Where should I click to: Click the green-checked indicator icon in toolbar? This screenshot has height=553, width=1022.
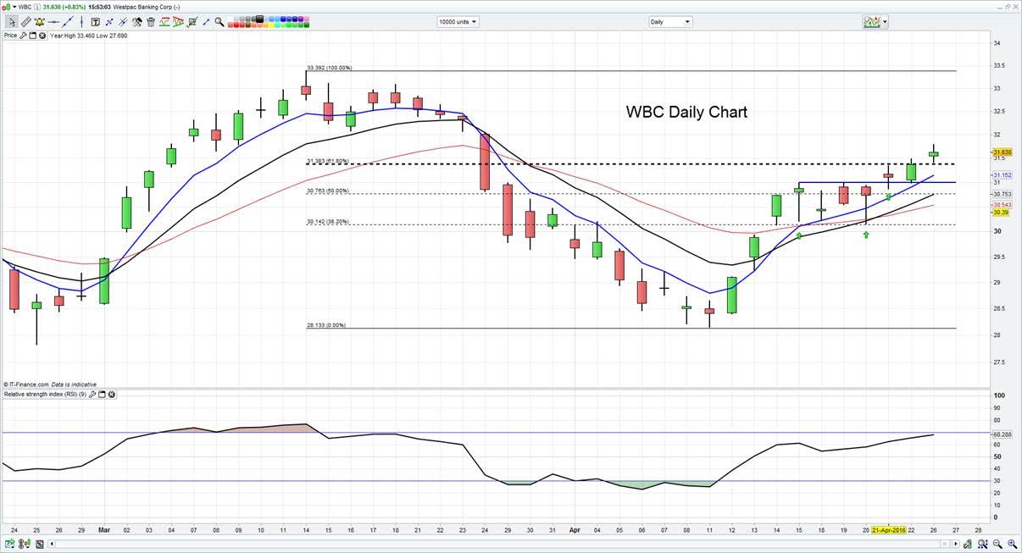[x=192, y=22]
